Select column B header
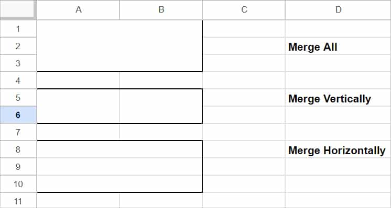 tap(161, 10)
